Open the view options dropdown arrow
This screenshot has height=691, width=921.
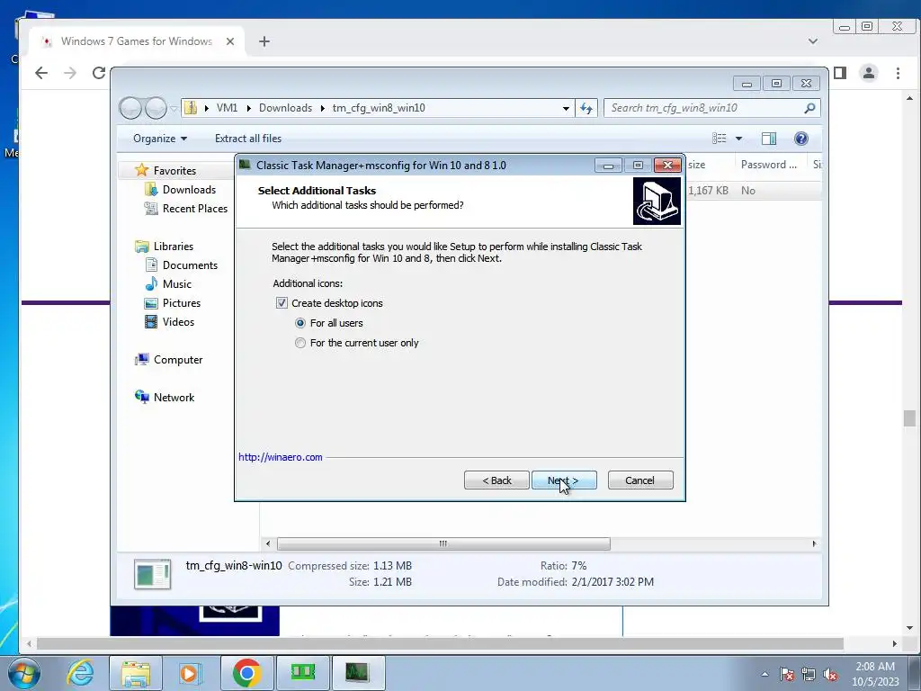(x=739, y=139)
